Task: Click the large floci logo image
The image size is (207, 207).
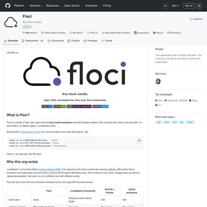Action: (x=75, y=71)
